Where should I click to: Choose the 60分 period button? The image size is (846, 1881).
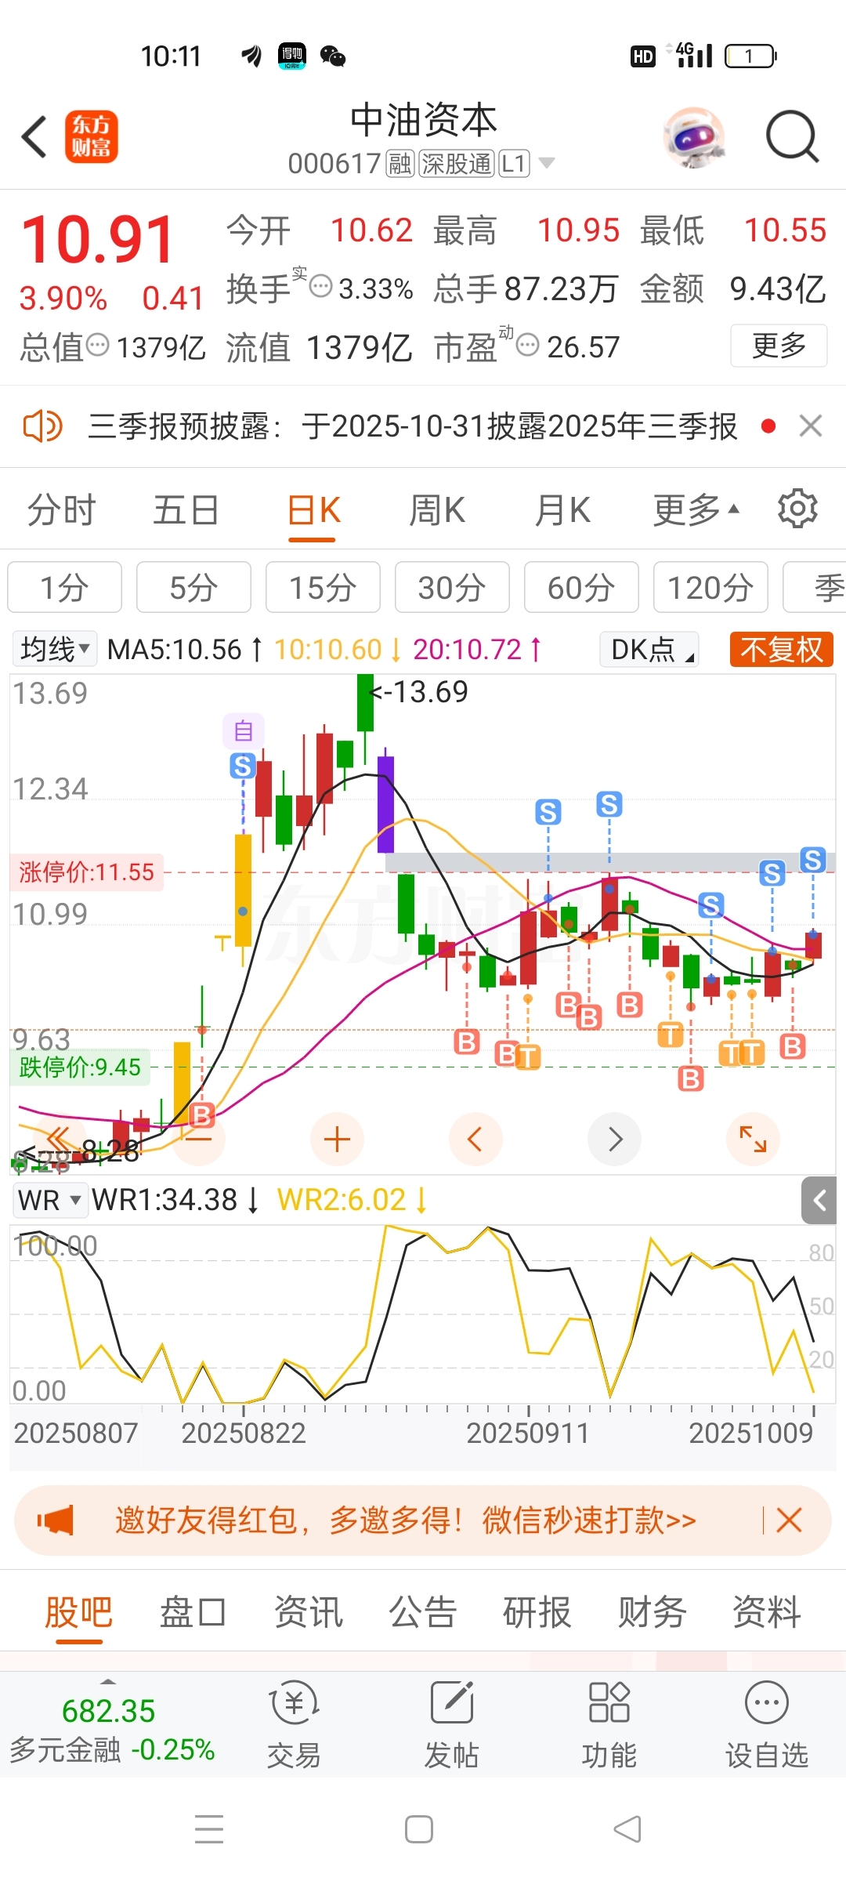coord(581,587)
